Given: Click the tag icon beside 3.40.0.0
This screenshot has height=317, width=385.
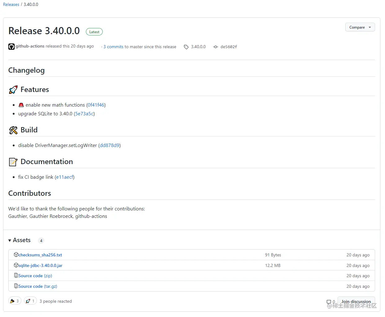Looking at the screenshot, I should [186, 47].
